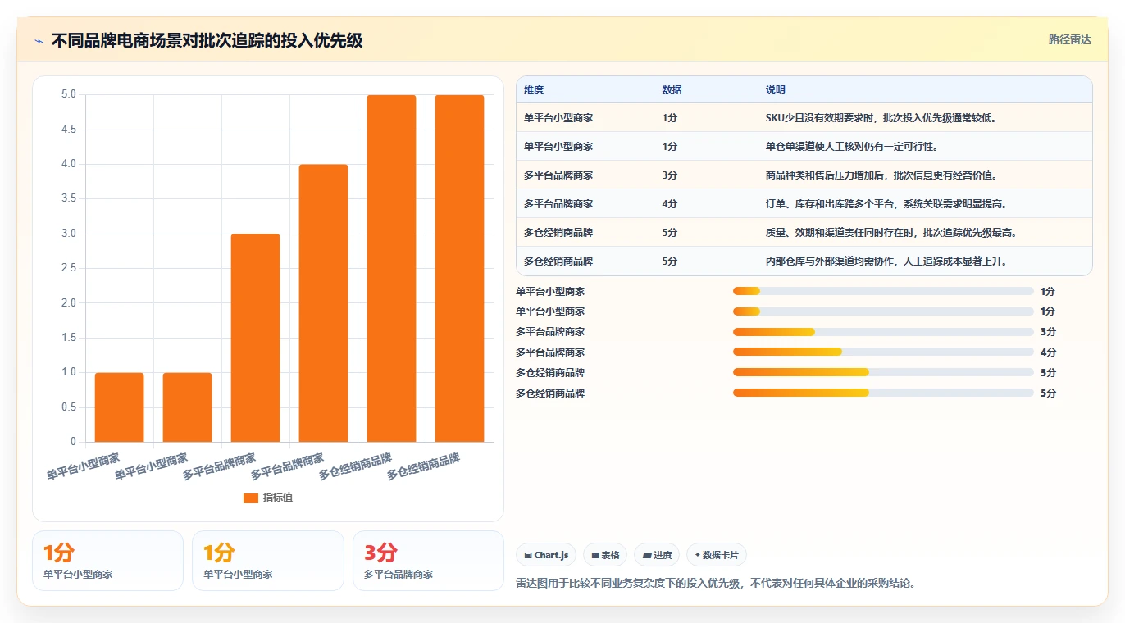Select the row 订单、库存和出库跨多个平台
This screenshot has width=1125, height=623.
tap(804, 204)
